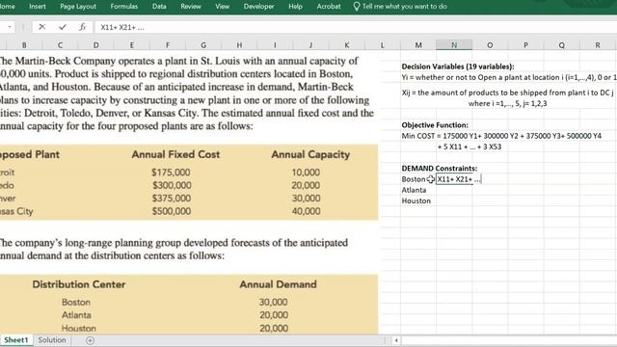
Task: Switch to the View ribbon tab
Action: pyautogui.click(x=223, y=7)
